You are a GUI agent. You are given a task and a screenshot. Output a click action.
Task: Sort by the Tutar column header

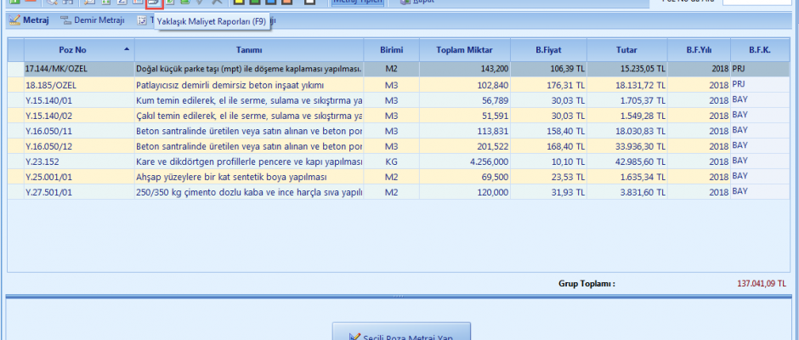[x=626, y=50]
